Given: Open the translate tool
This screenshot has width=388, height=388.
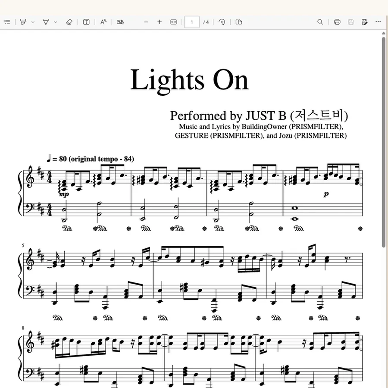Looking at the screenshot, I should click(x=120, y=22).
